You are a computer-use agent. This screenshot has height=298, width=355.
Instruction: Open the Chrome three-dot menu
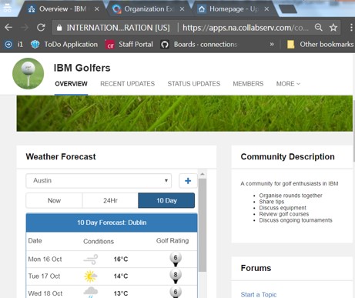pos(351,27)
